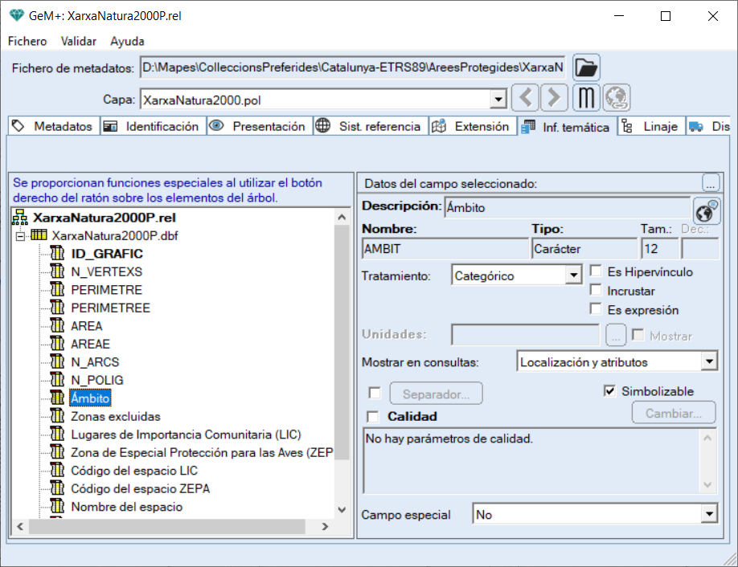Image resolution: width=738 pixels, height=567 pixels.
Task: Click the ellipsis button beside selected field header
Action: (x=710, y=182)
